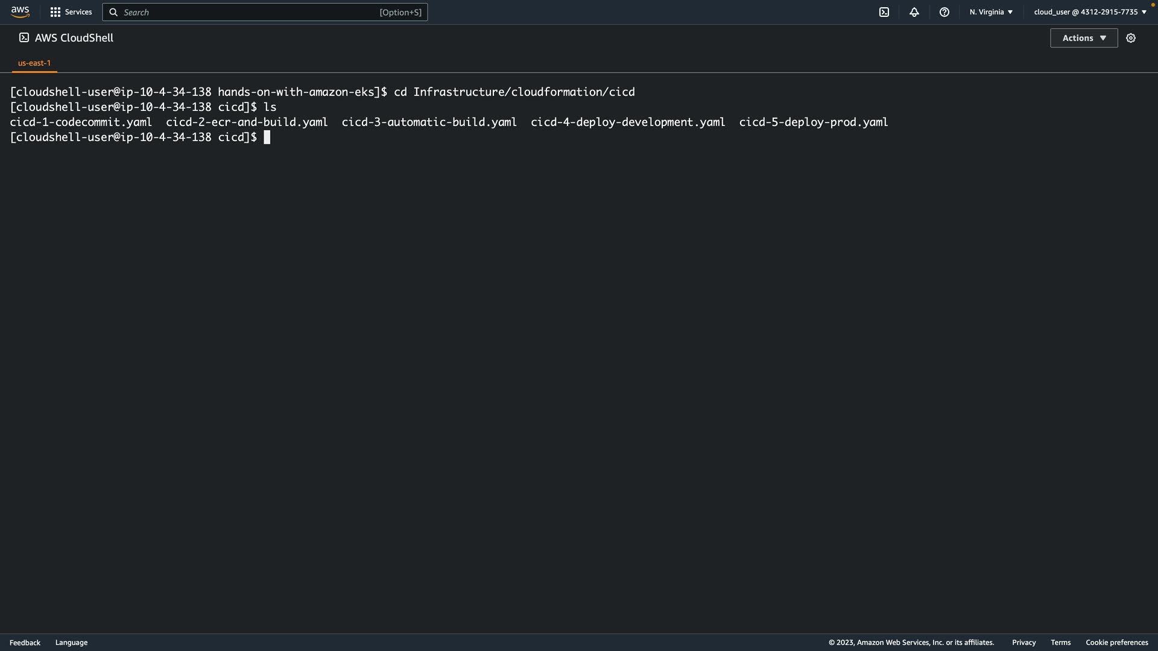Open Cookie preferences in footer
Viewport: 1158px width, 651px height.
pyautogui.click(x=1116, y=643)
